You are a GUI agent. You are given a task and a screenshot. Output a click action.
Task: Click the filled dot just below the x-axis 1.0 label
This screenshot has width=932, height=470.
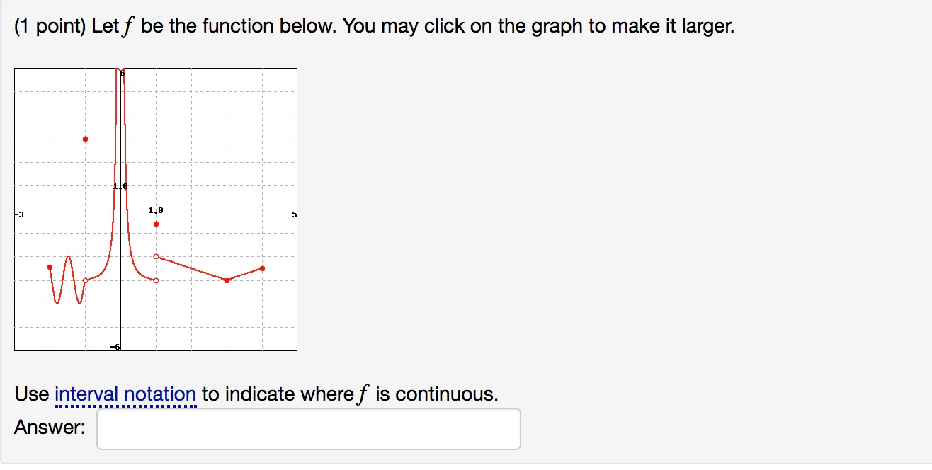[x=157, y=224]
